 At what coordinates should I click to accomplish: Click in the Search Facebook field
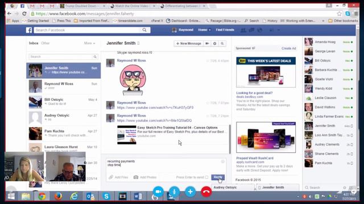88,30
